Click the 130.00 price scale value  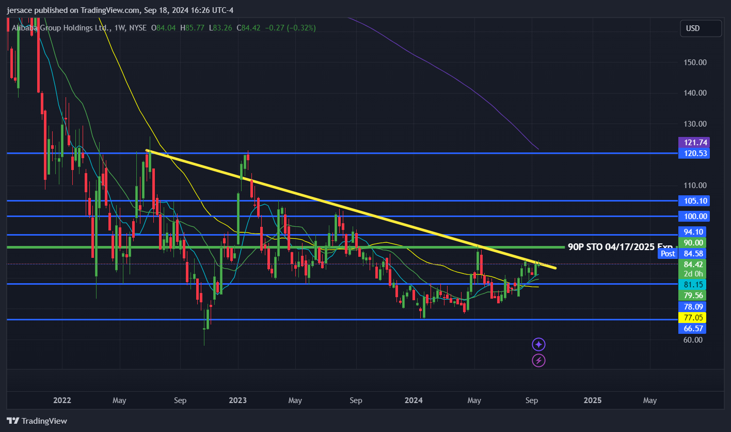(695, 124)
